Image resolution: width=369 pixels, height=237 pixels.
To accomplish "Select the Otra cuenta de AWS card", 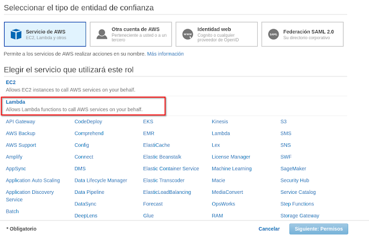I will pos(131,35).
